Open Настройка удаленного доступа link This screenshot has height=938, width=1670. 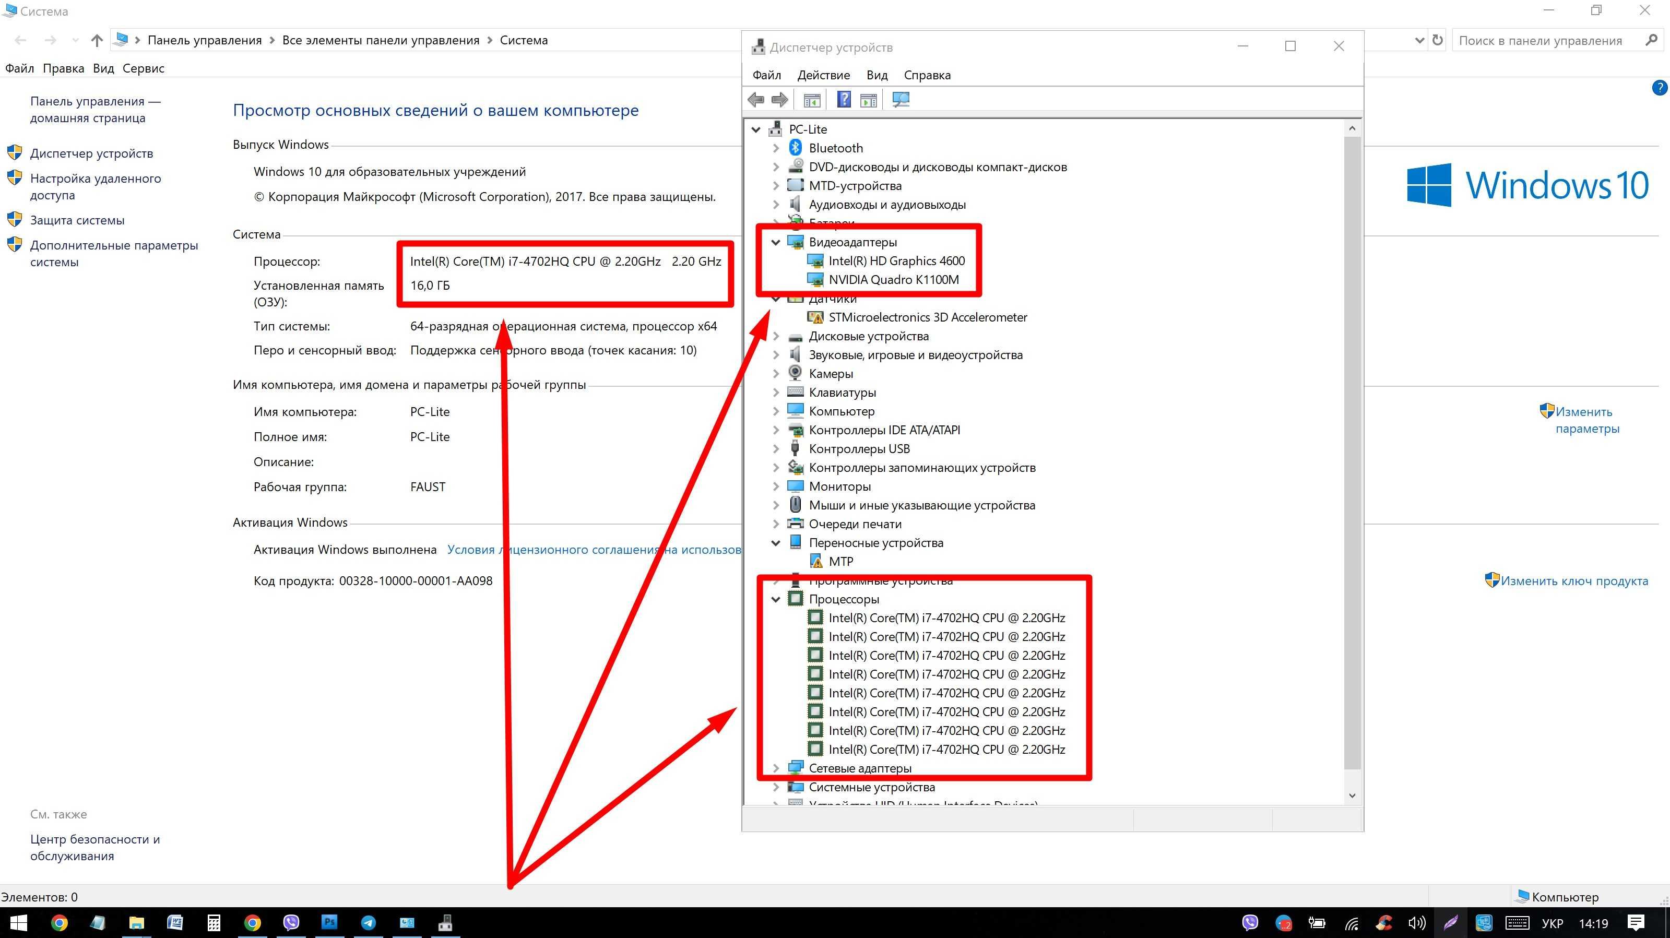(x=96, y=187)
